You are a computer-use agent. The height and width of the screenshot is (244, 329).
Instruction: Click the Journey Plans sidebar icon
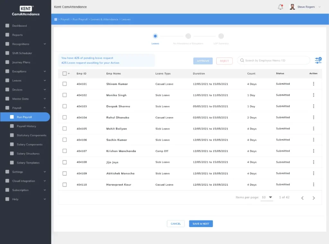(7, 62)
